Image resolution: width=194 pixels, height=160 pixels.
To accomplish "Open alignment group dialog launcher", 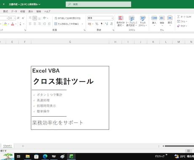I will [x=84, y=30].
